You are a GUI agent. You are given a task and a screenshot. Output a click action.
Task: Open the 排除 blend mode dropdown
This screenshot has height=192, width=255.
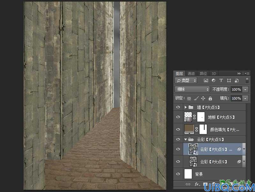(x=192, y=89)
